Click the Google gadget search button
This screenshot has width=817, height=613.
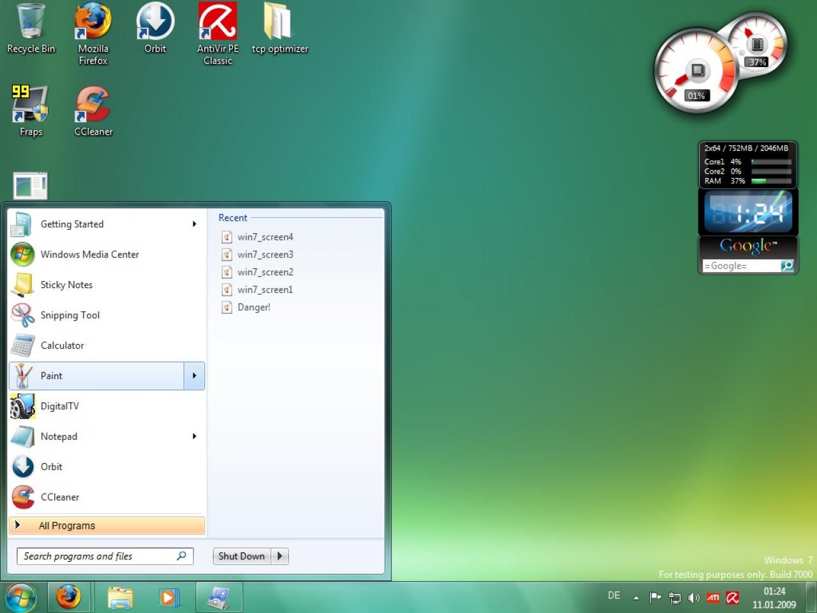pos(788,266)
